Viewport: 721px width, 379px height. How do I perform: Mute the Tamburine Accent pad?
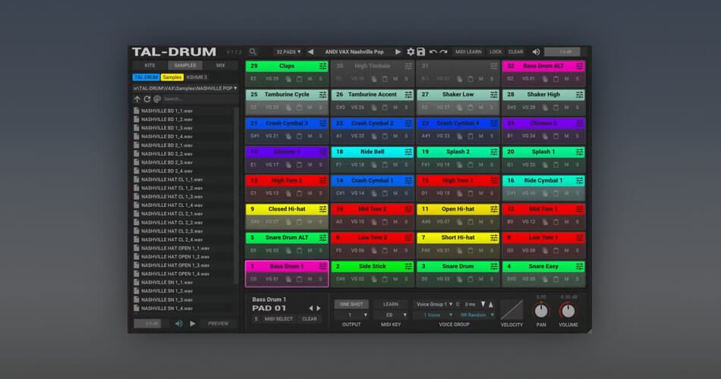click(x=395, y=108)
